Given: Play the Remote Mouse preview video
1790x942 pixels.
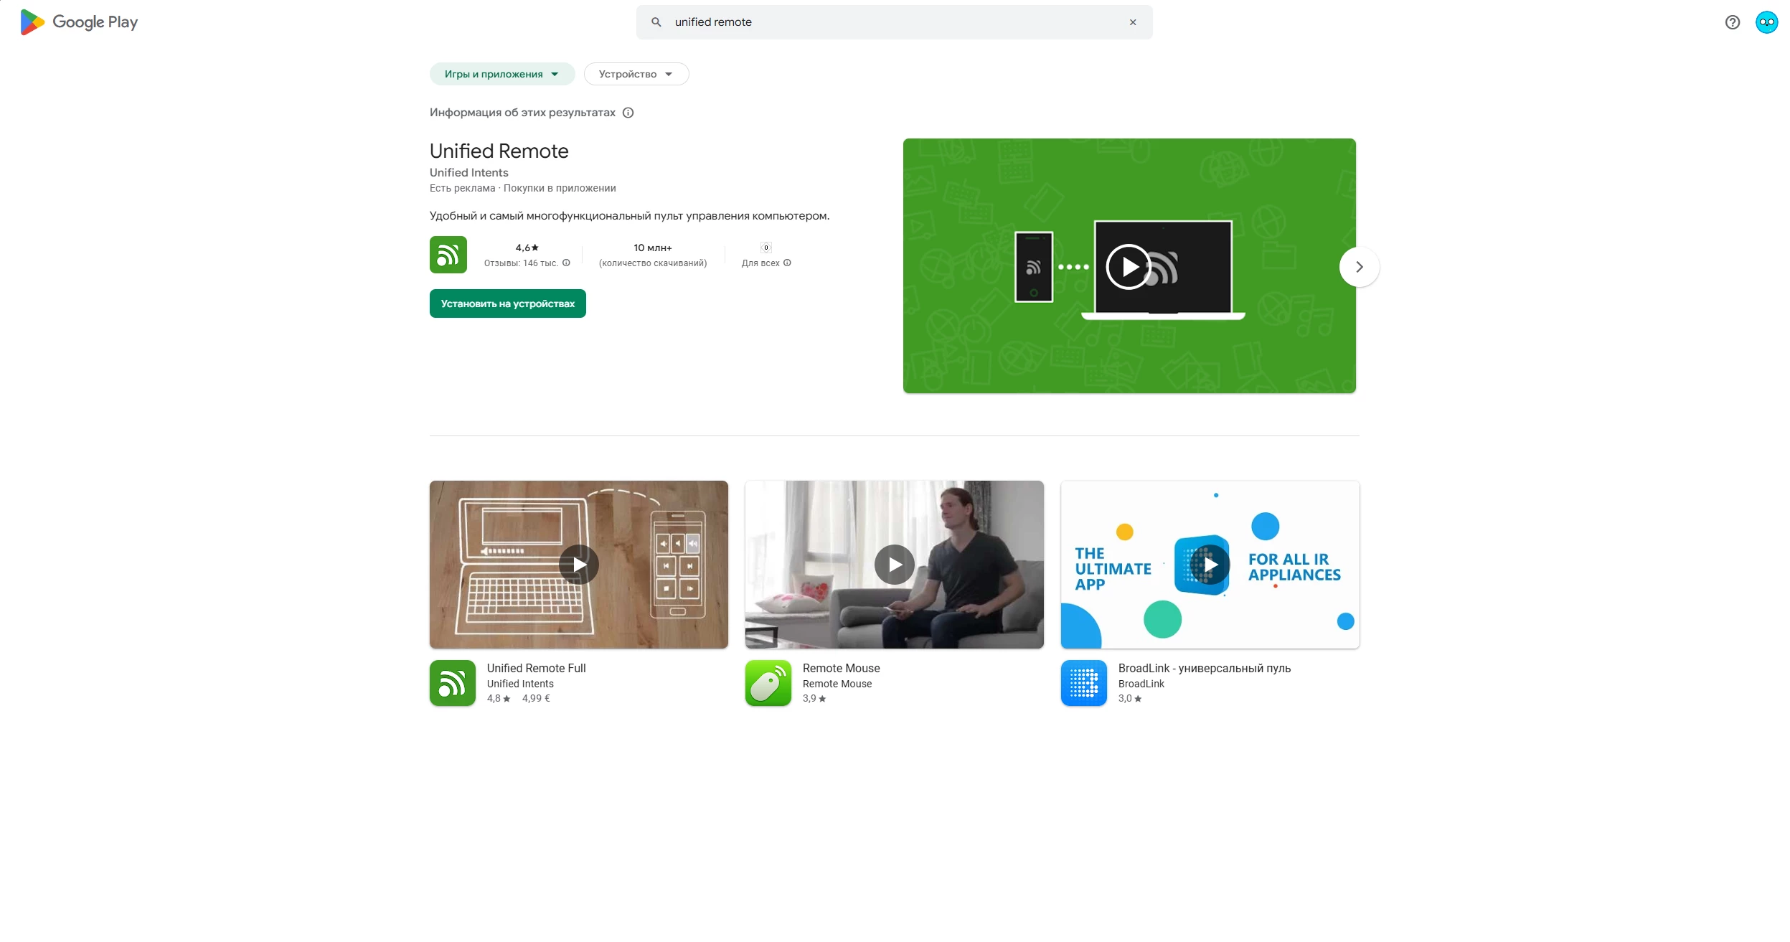Looking at the screenshot, I should tap(894, 565).
